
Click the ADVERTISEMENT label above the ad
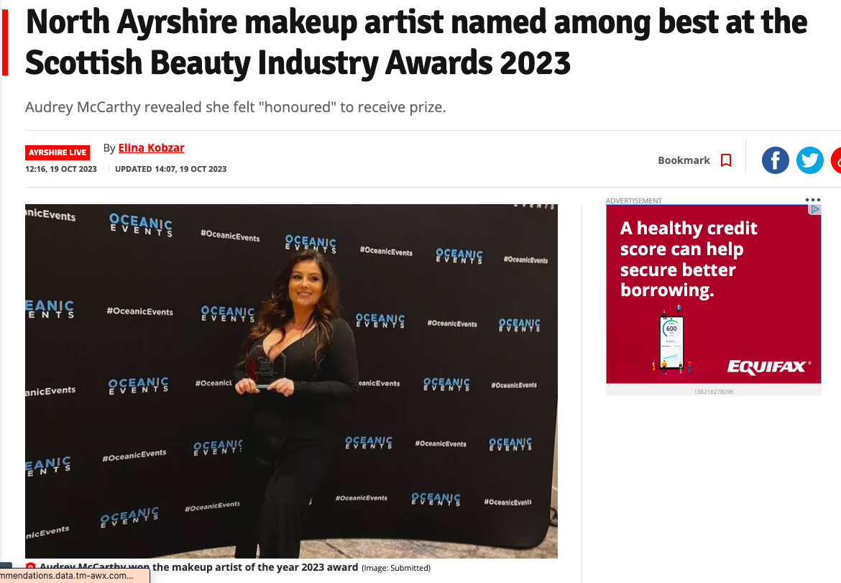pos(634,201)
